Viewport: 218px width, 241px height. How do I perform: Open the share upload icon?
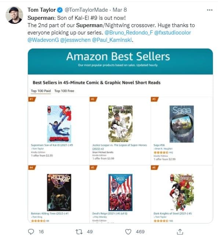tap(180, 231)
